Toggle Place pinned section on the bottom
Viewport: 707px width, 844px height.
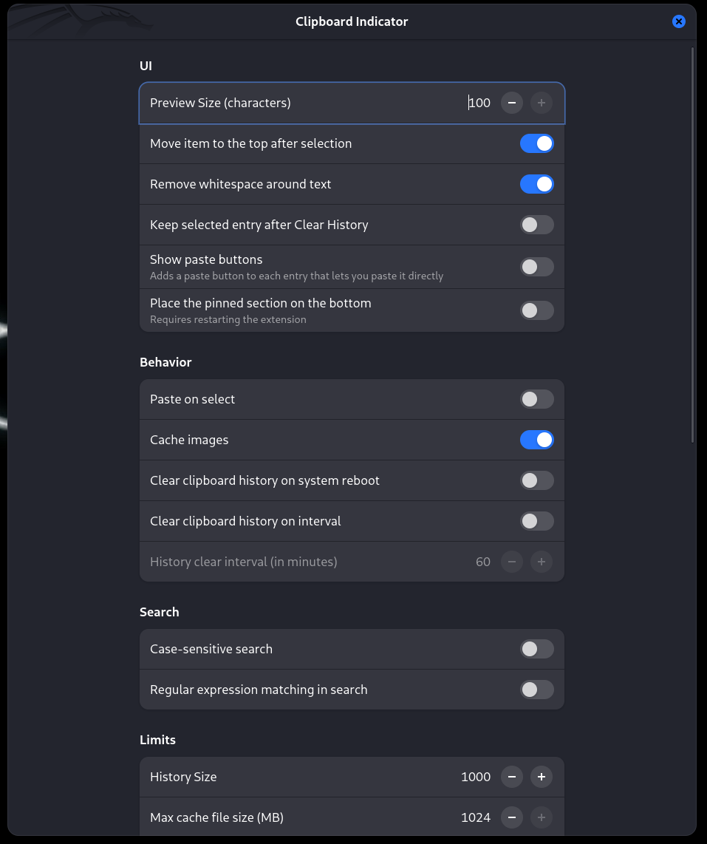(x=536, y=310)
